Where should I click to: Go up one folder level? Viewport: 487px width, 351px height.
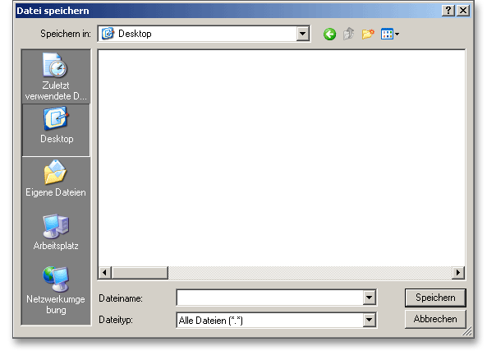(349, 34)
